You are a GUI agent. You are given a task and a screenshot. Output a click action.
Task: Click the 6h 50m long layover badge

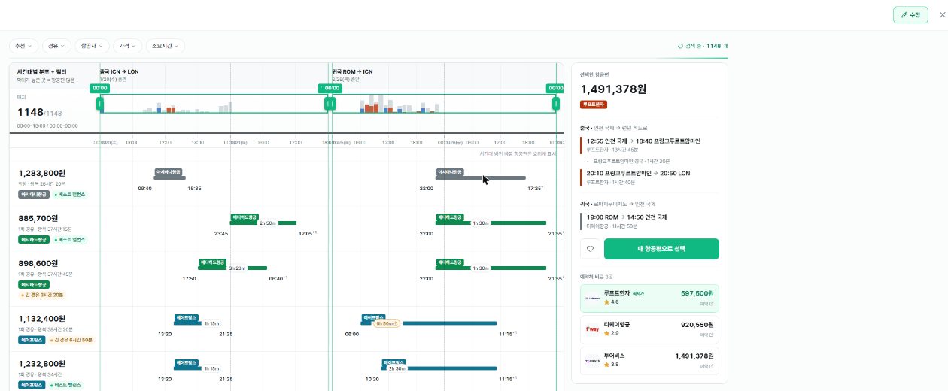pyautogui.click(x=387, y=323)
